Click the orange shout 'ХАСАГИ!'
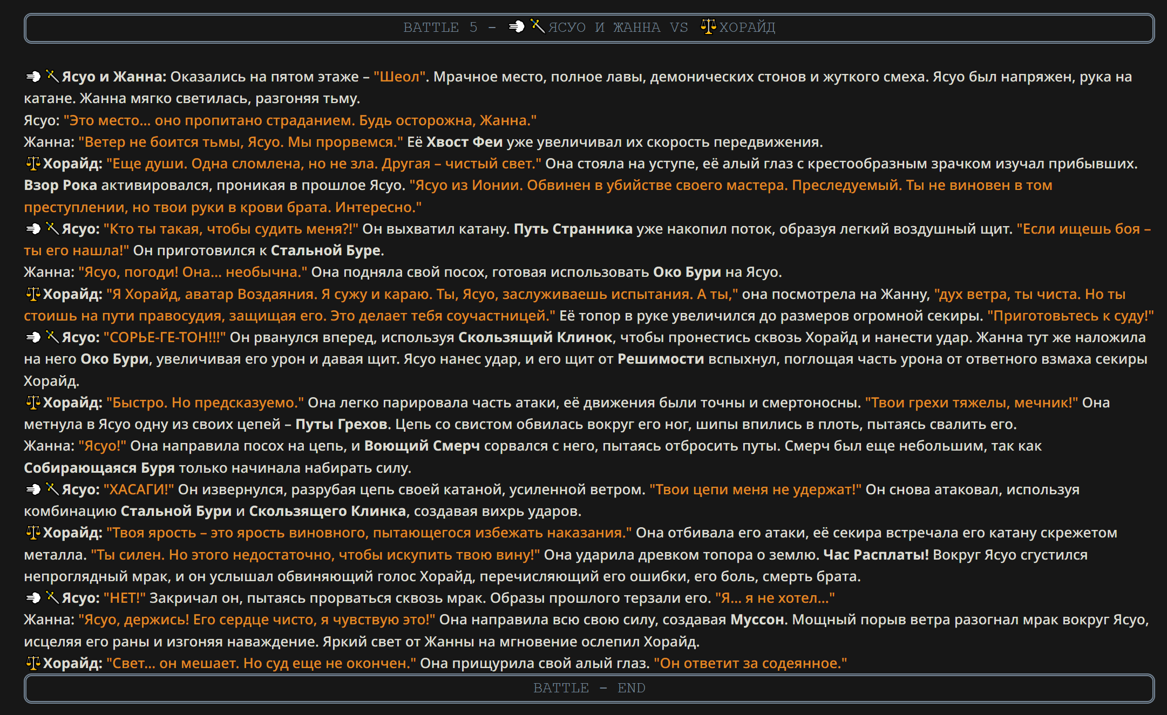This screenshot has width=1167, height=715. click(x=139, y=489)
